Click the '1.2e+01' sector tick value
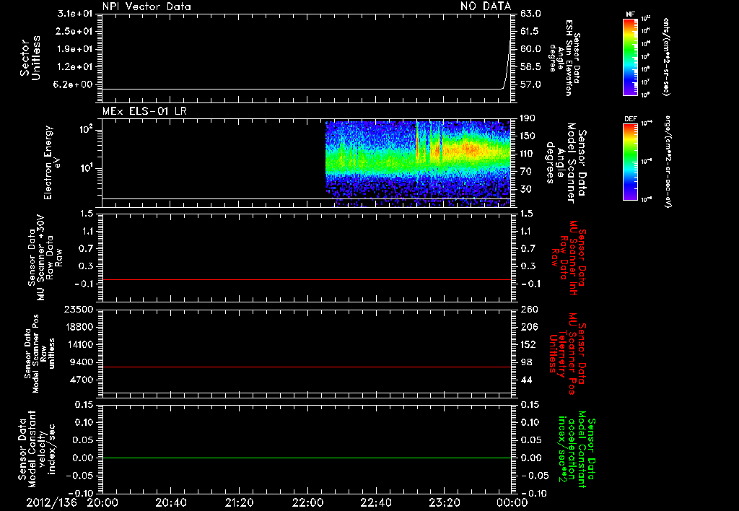Image resolution: width=739 pixels, height=511 pixels. pyautogui.click(x=74, y=67)
